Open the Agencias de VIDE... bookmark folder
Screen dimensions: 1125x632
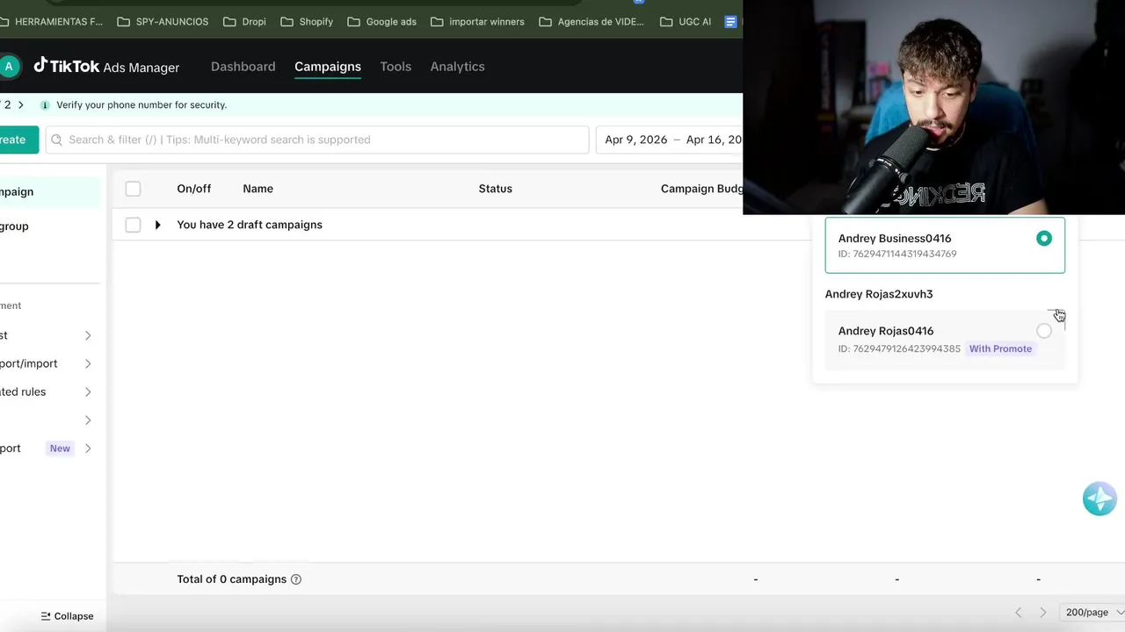click(x=592, y=21)
